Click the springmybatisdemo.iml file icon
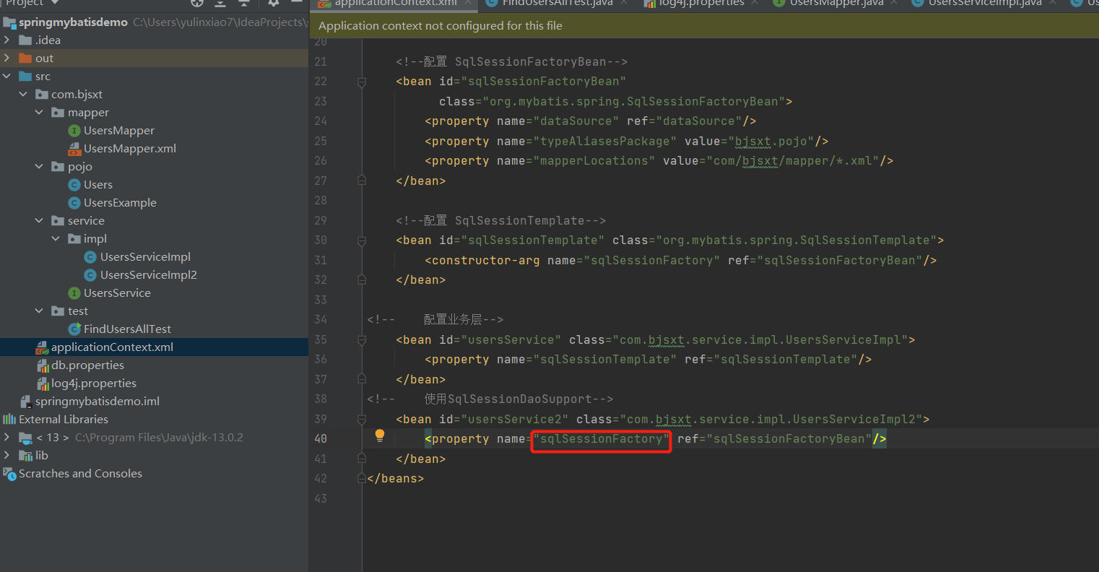The height and width of the screenshot is (572, 1099). click(x=26, y=401)
